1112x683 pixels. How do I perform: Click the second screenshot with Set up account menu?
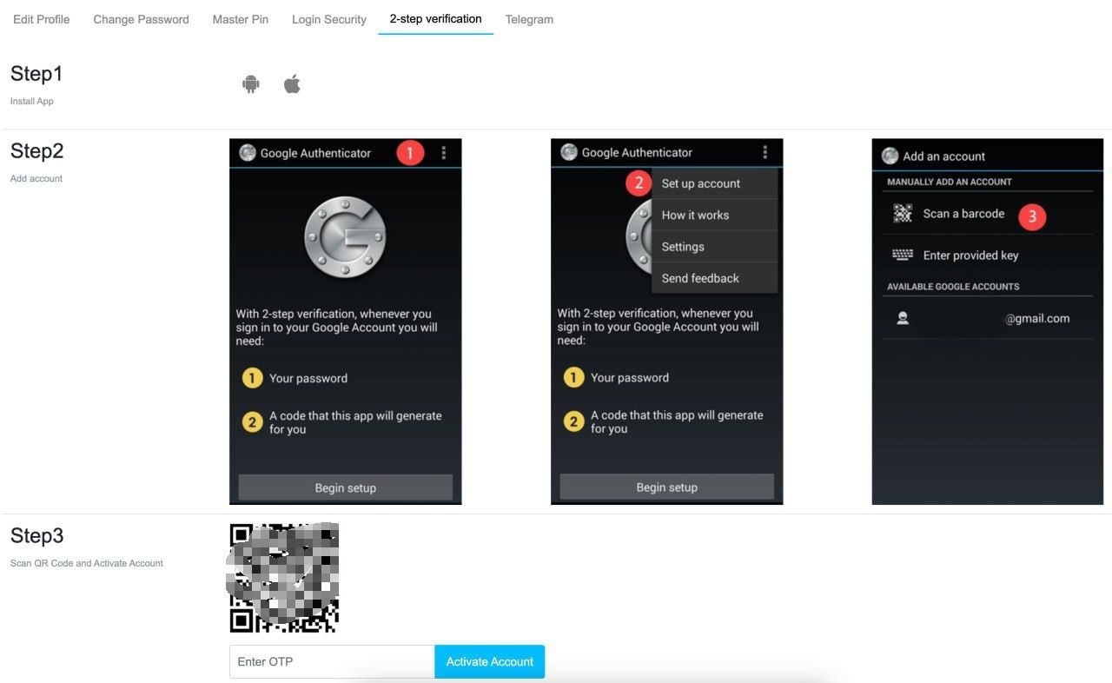(666, 322)
